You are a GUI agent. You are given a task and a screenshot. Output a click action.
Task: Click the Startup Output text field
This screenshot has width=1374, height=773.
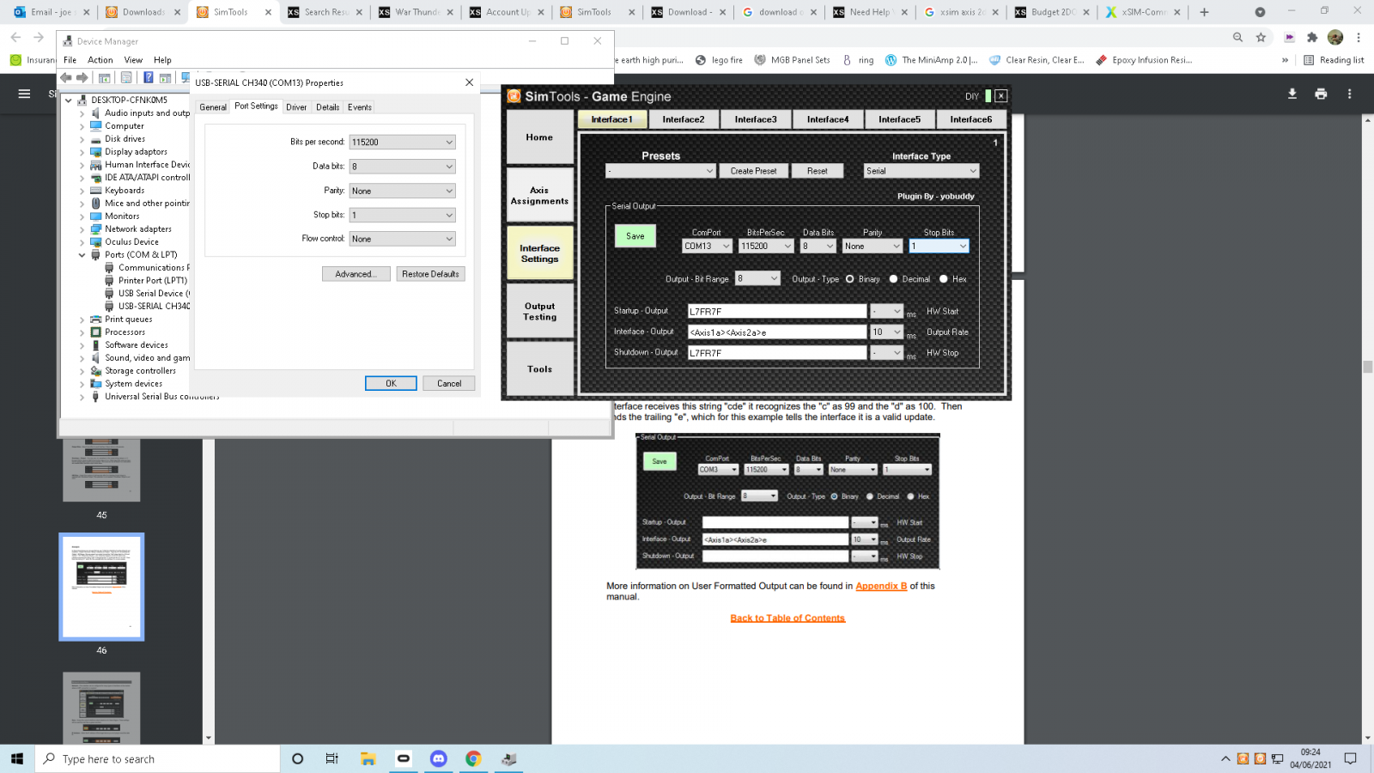point(777,312)
